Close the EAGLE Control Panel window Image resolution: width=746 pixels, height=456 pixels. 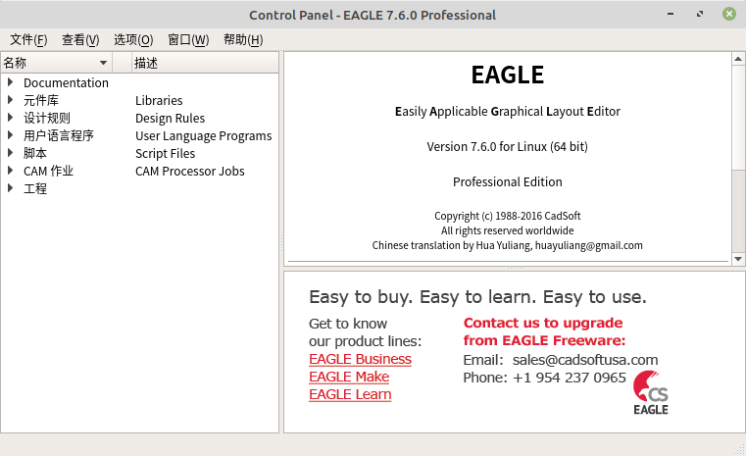(x=729, y=14)
